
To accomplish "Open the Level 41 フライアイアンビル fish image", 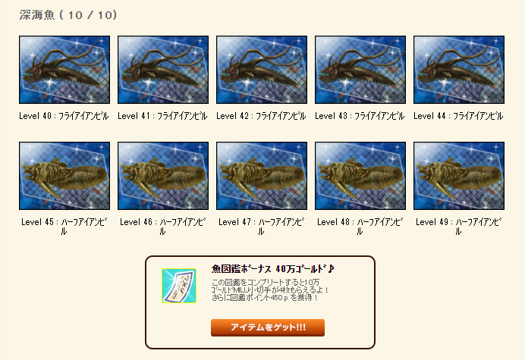I will tap(163, 70).
